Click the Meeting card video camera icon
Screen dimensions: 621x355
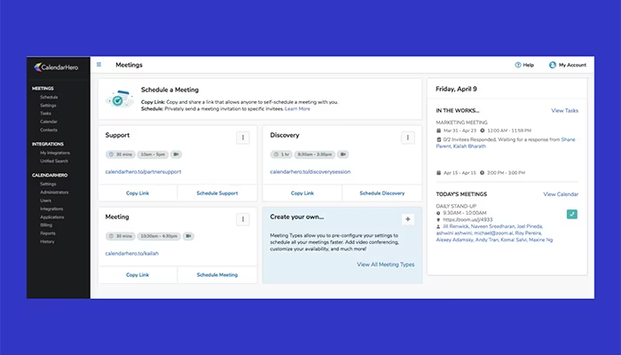[188, 236]
